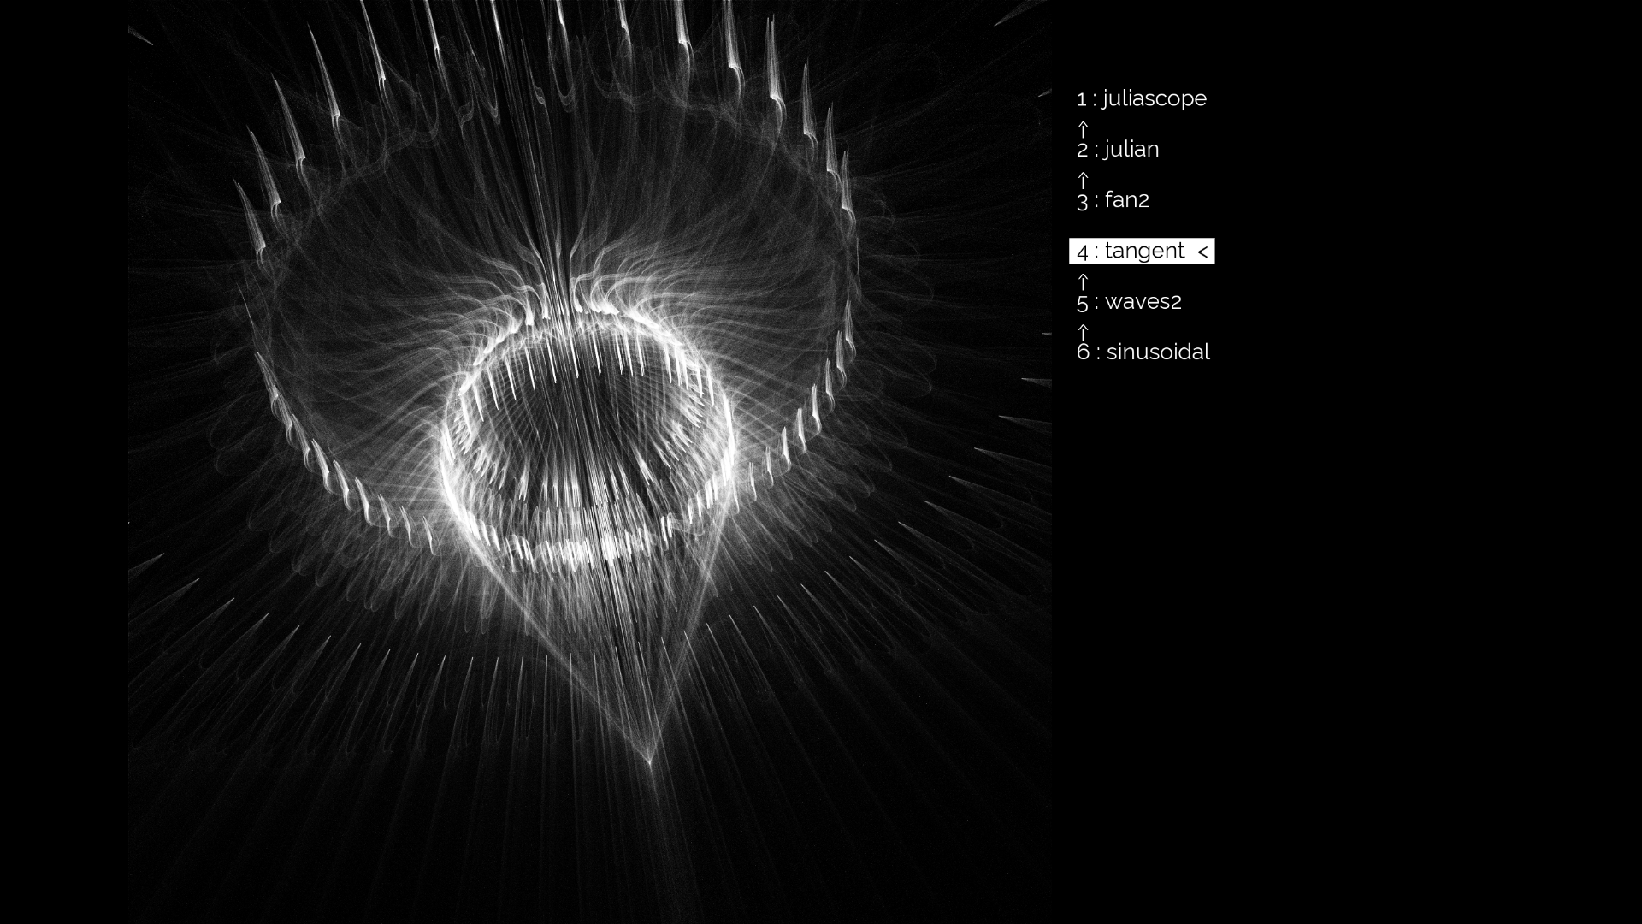Click the number 3 before fan2

[x=1083, y=201]
